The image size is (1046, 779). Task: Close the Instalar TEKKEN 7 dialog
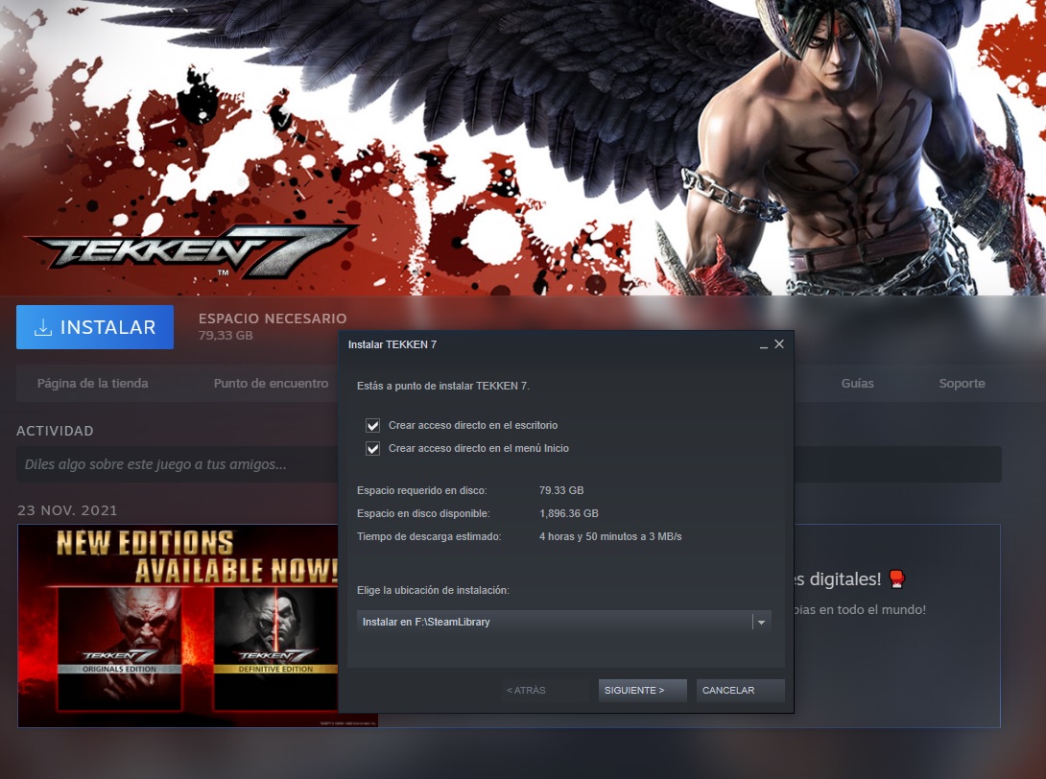click(779, 343)
